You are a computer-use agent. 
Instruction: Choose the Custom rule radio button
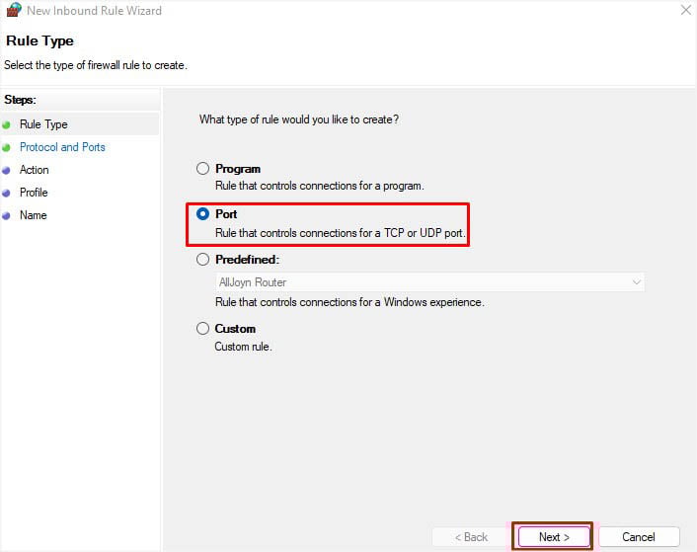coord(203,329)
